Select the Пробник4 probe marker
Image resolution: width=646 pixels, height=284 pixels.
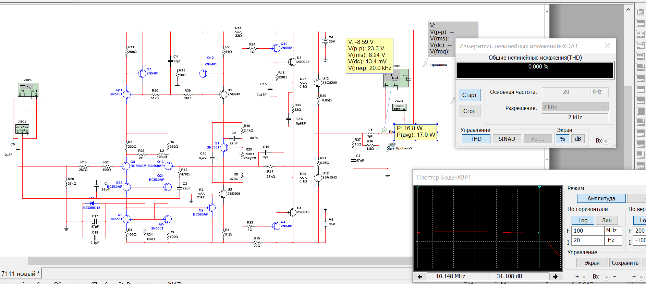(426, 64)
